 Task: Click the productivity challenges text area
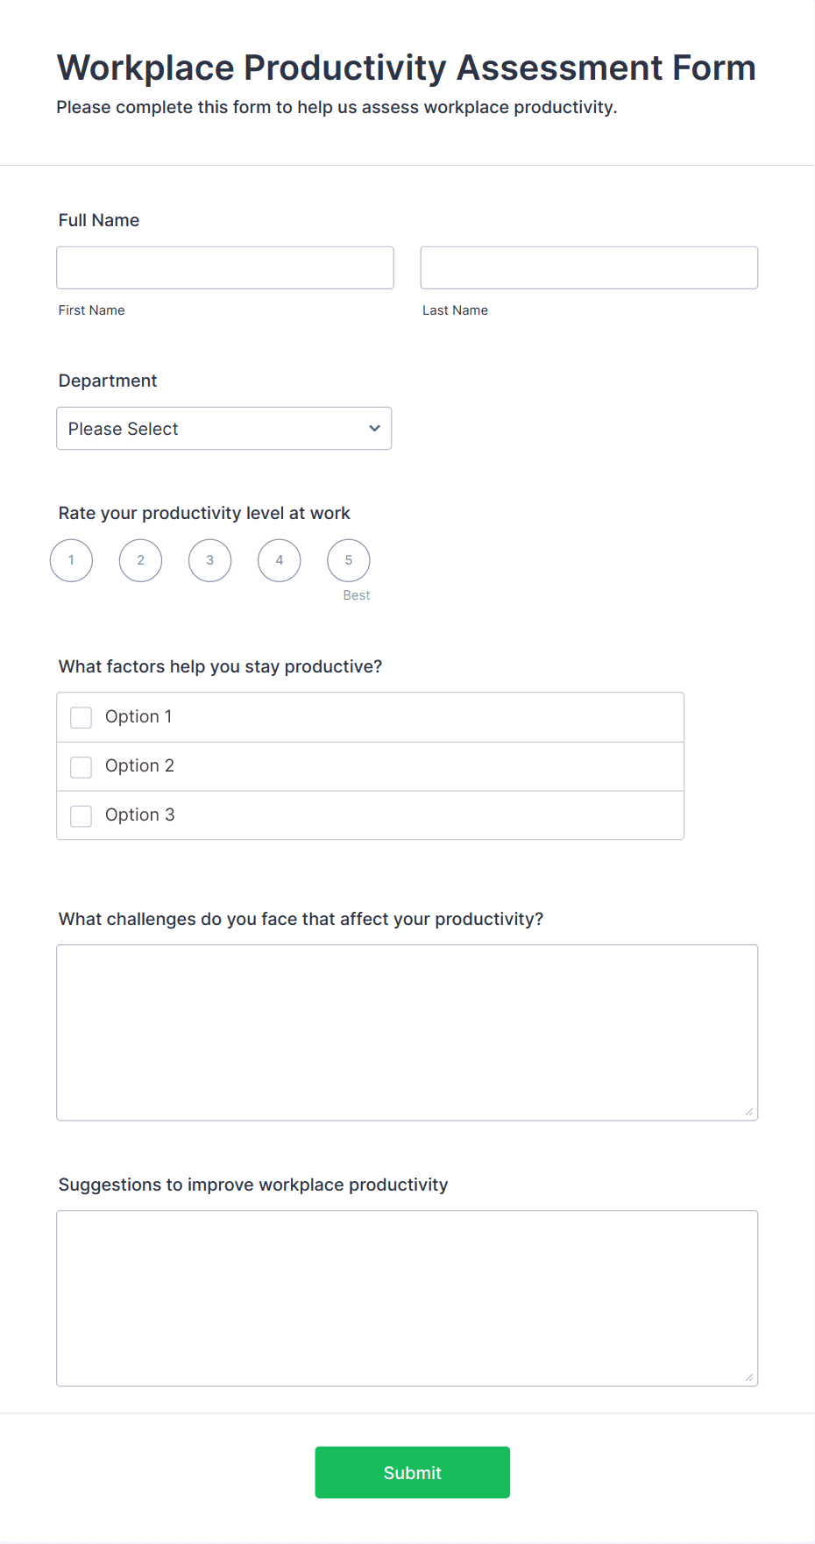(x=407, y=1032)
